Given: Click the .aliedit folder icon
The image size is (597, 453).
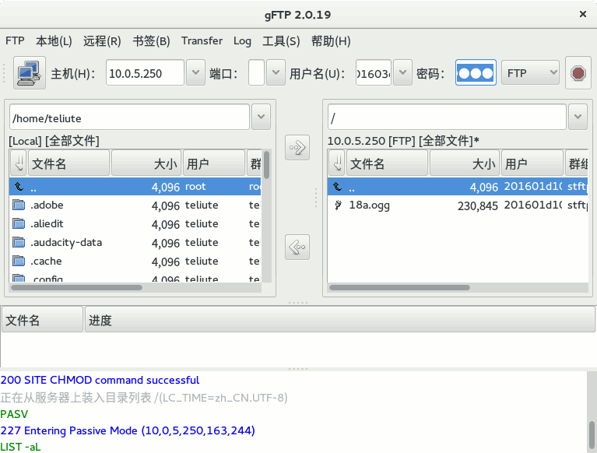Looking at the screenshot, I should (x=19, y=224).
